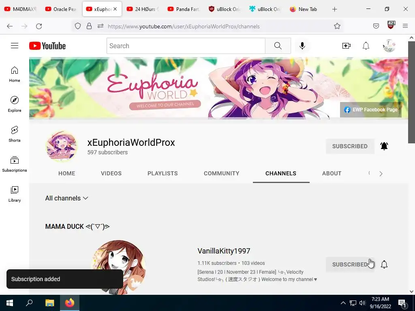Open the Windows Start menu

point(10,303)
